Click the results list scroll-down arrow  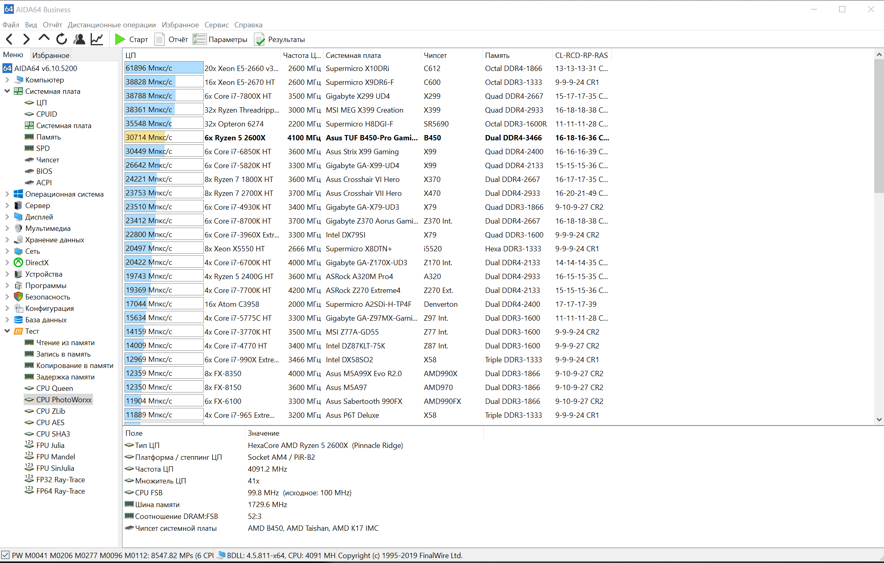click(879, 419)
